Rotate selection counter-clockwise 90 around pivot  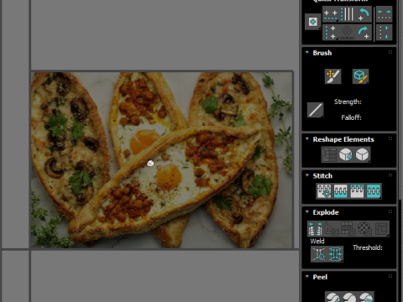pos(364,14)
